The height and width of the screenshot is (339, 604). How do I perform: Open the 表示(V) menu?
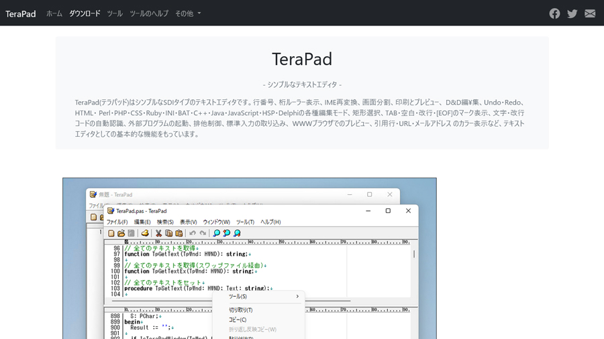coord(189,222)
